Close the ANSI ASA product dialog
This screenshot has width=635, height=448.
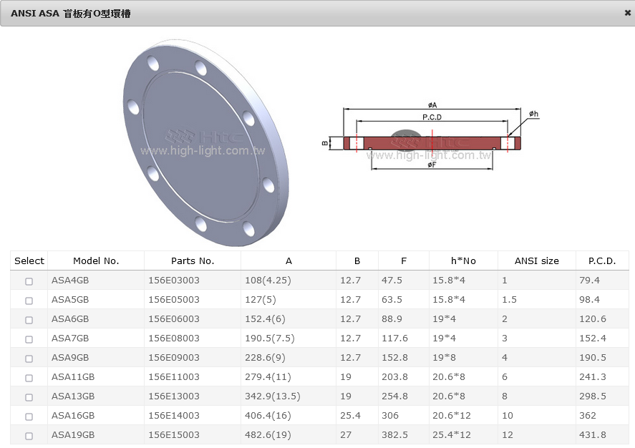[628, 13]
